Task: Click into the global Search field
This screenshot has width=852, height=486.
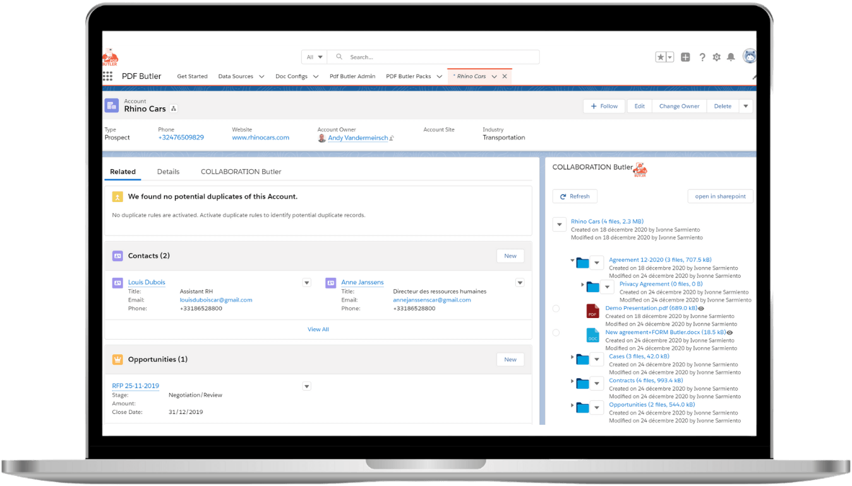Action: click(x=433, y=57)
